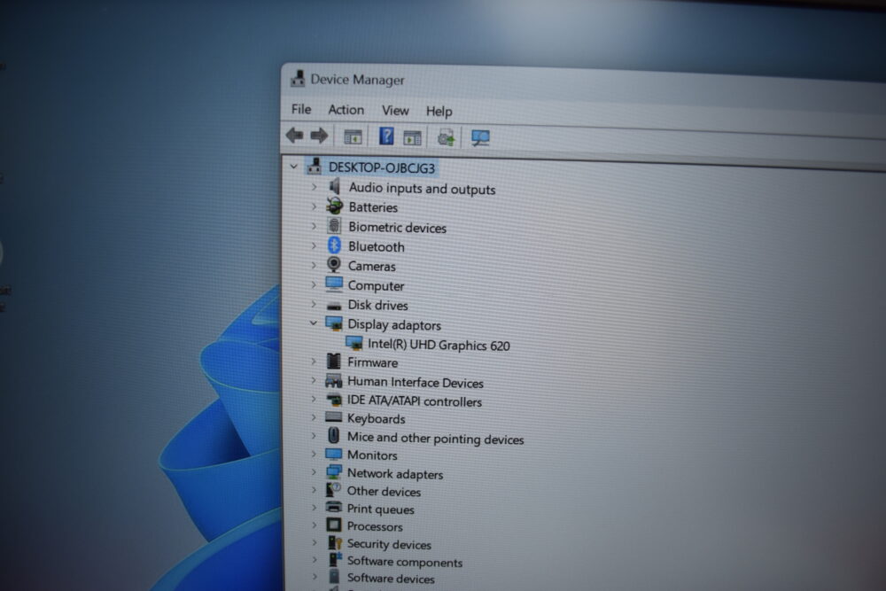Click the Display adaptors category icon

coord(333,323)
